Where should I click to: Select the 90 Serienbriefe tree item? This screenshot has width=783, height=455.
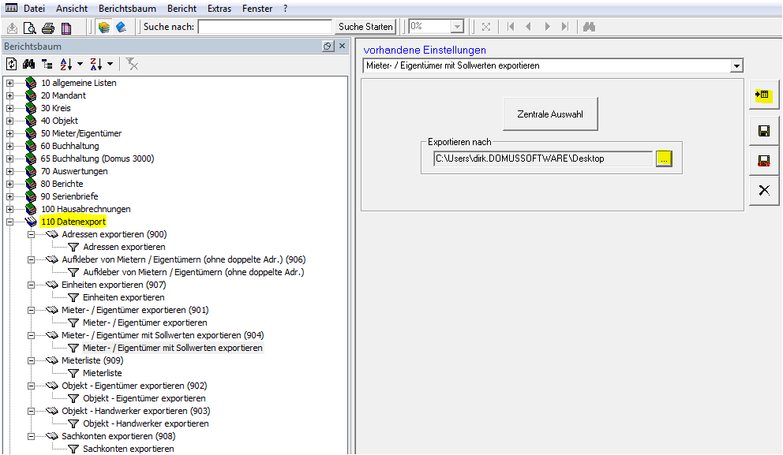point(69,196)
